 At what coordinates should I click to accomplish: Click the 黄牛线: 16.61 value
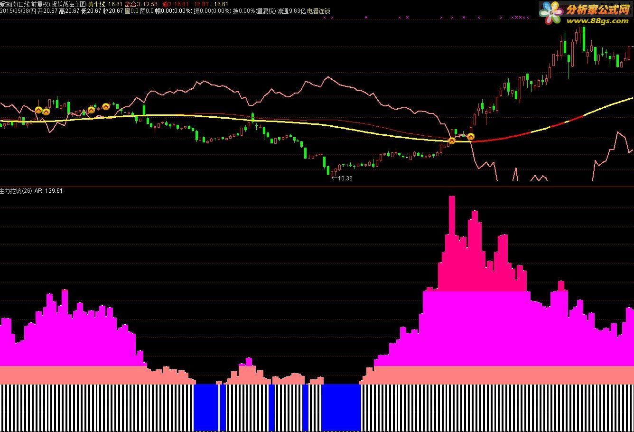coord(105,4)
